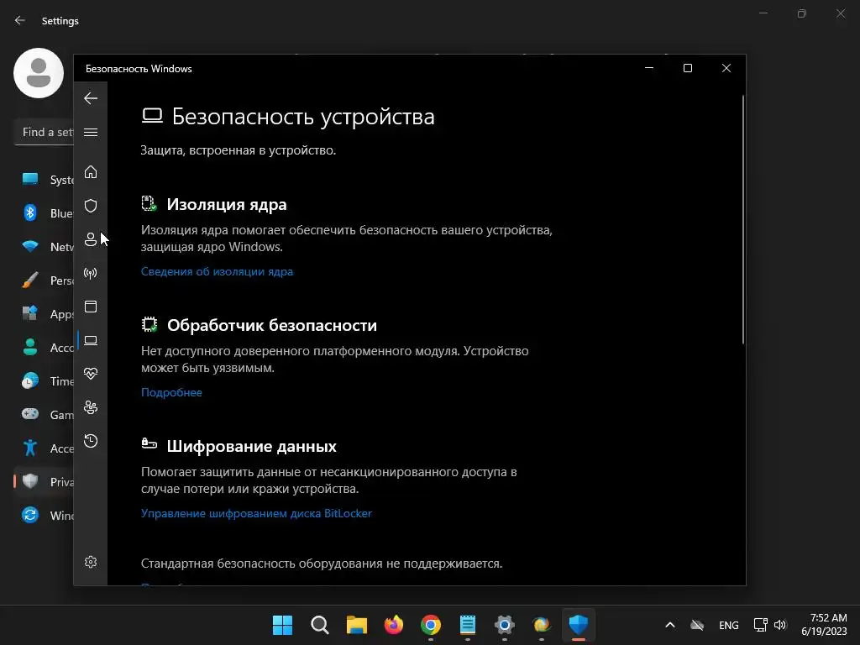
Task: Click the Шифрование данных heading
Action: 251,447
